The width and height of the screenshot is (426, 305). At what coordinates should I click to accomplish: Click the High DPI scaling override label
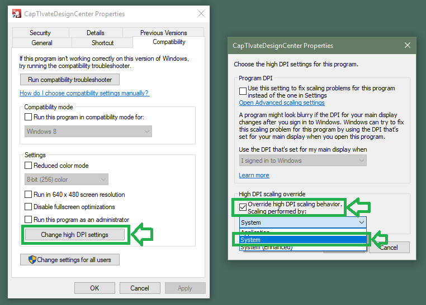click(272, 194)
